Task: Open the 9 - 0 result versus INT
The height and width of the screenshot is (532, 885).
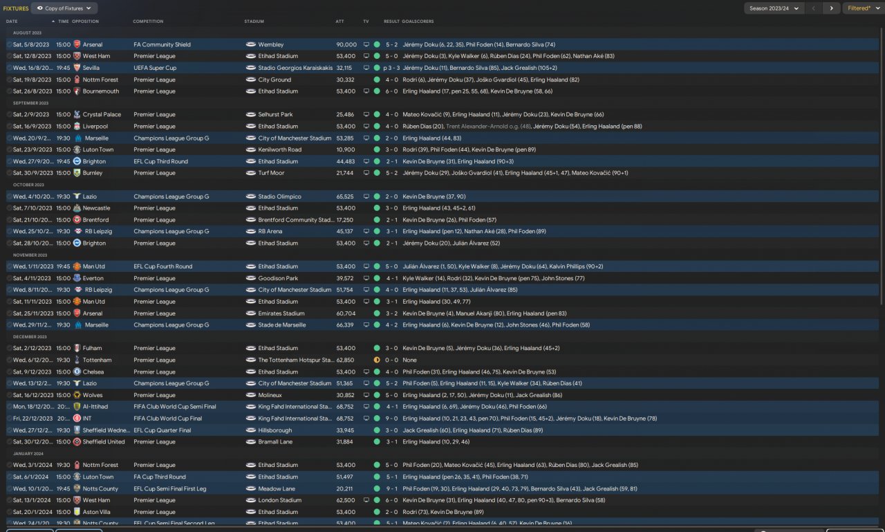Action: [x=392, y=419]
